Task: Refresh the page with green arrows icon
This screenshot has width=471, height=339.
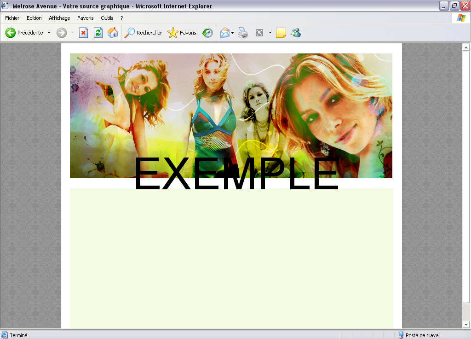Action: 98,33
